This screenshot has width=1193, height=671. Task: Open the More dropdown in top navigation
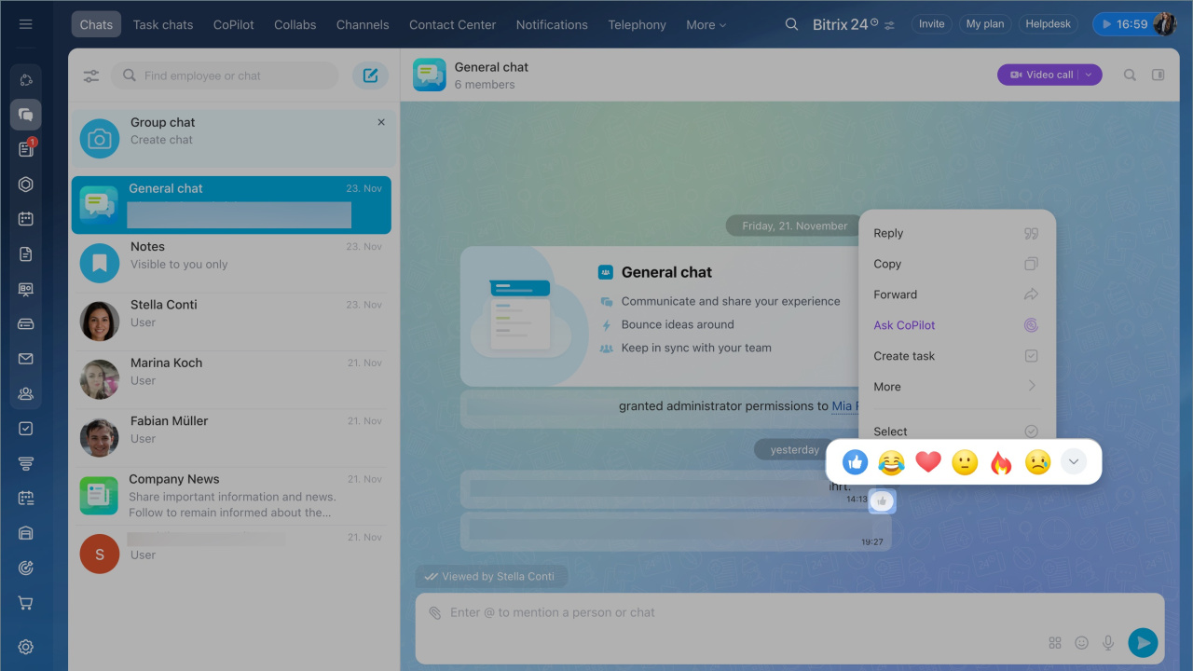[x=706, y=25]
